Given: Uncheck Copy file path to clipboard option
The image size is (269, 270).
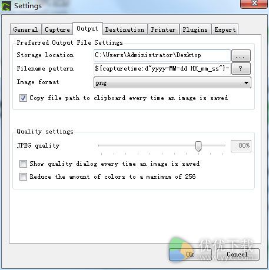Looking at the screenshot, I should (x=23, y=98).
